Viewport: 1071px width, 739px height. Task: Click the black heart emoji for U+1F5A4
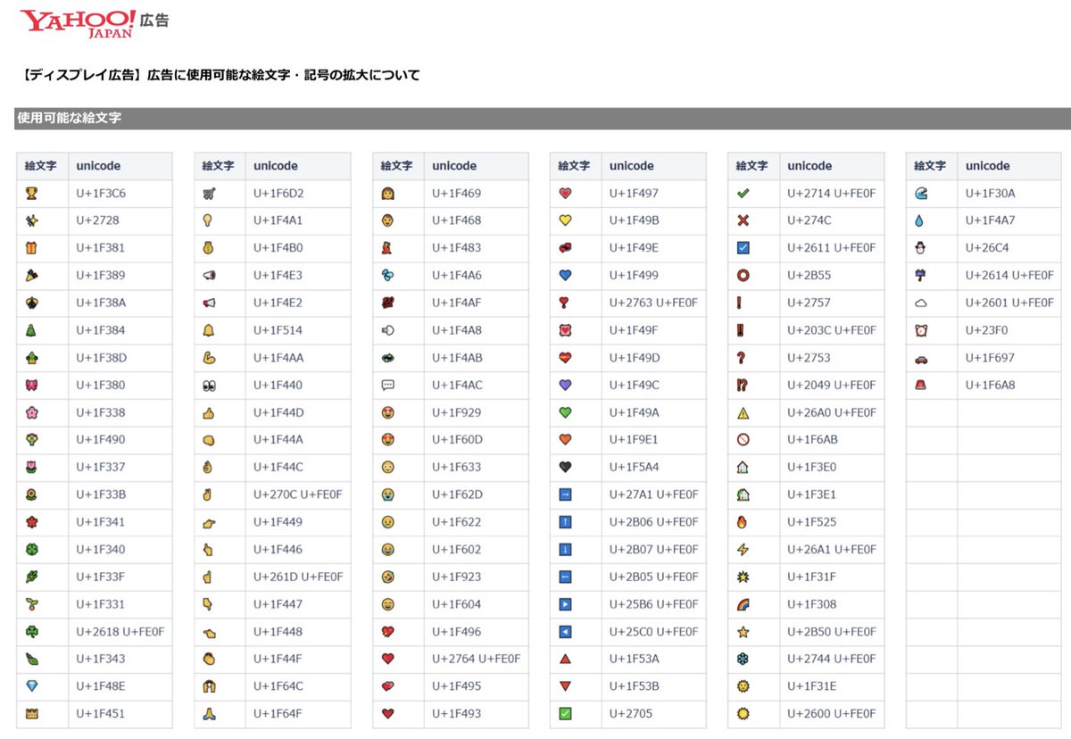pos(565,468)
